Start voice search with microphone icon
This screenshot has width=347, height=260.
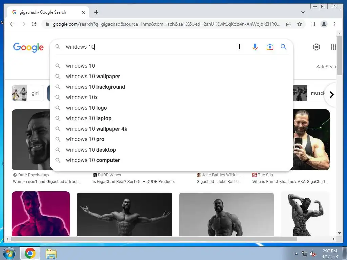255,47
